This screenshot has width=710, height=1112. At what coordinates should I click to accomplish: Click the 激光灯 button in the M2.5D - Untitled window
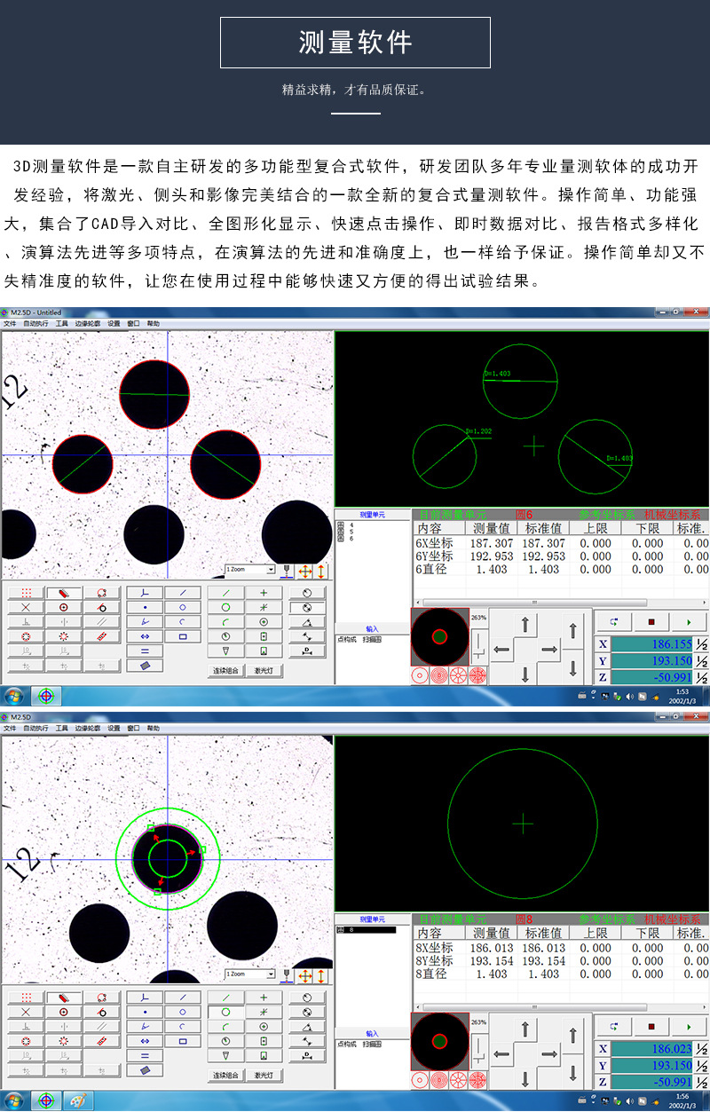(264, 670)
